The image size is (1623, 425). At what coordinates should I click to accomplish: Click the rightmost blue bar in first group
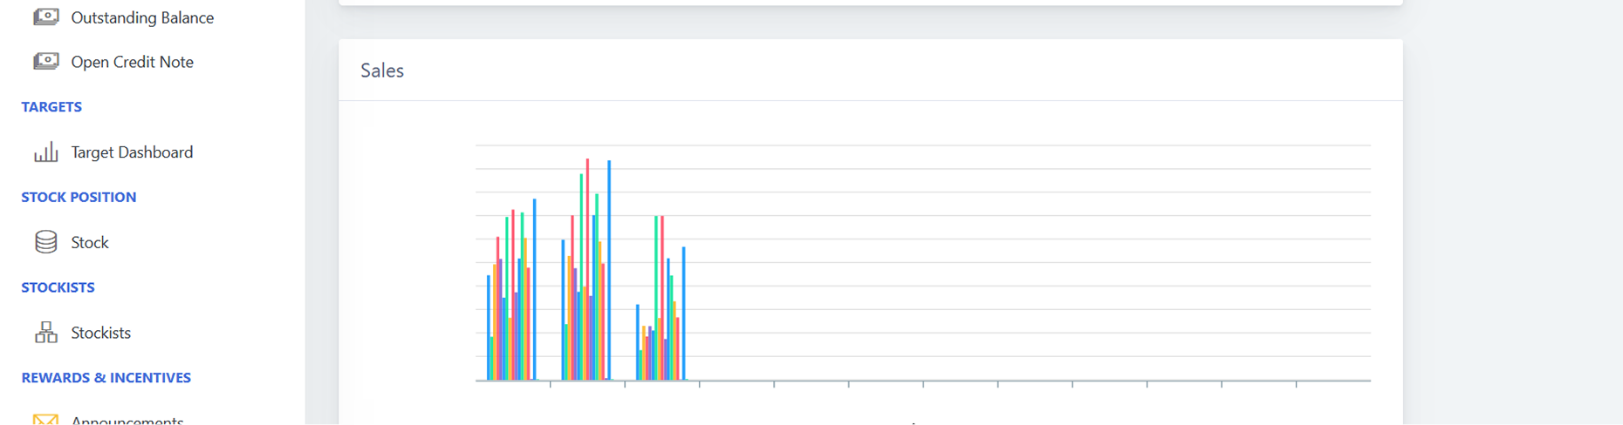pyautogui.click(x=534, y=287)
